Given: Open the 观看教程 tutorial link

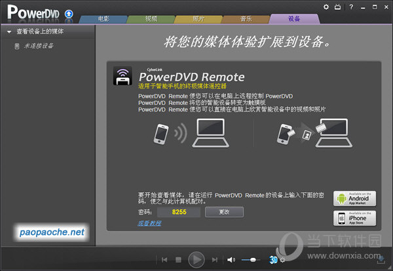Looking at the screenshot, I should tap(149, 223).
